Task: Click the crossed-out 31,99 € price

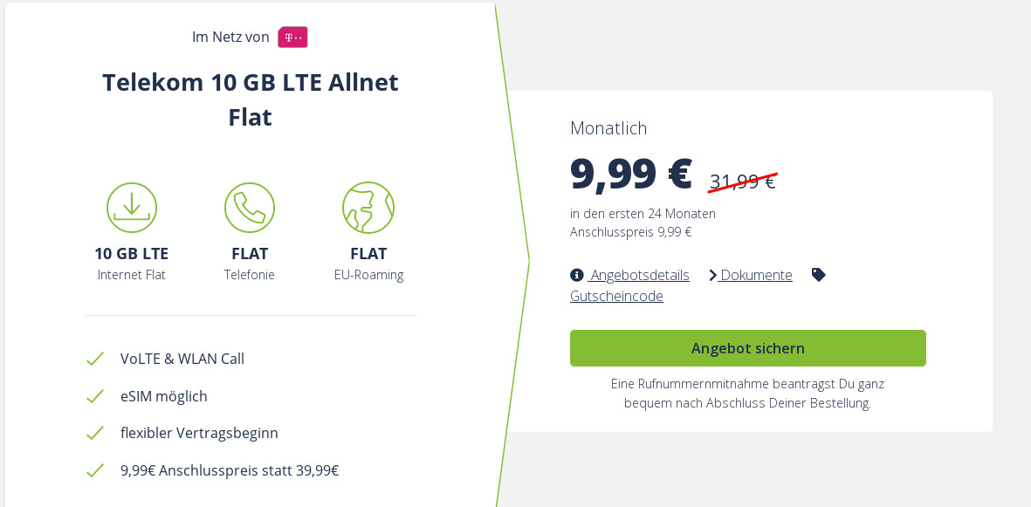Action: point(742,182)
